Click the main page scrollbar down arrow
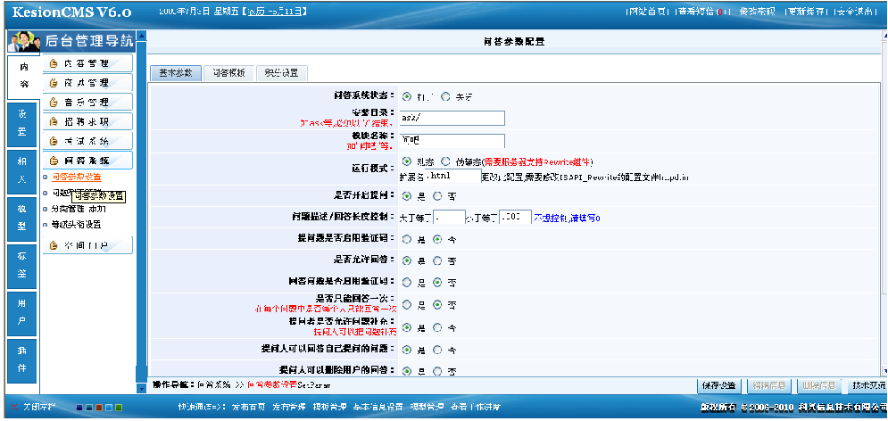 884,371
